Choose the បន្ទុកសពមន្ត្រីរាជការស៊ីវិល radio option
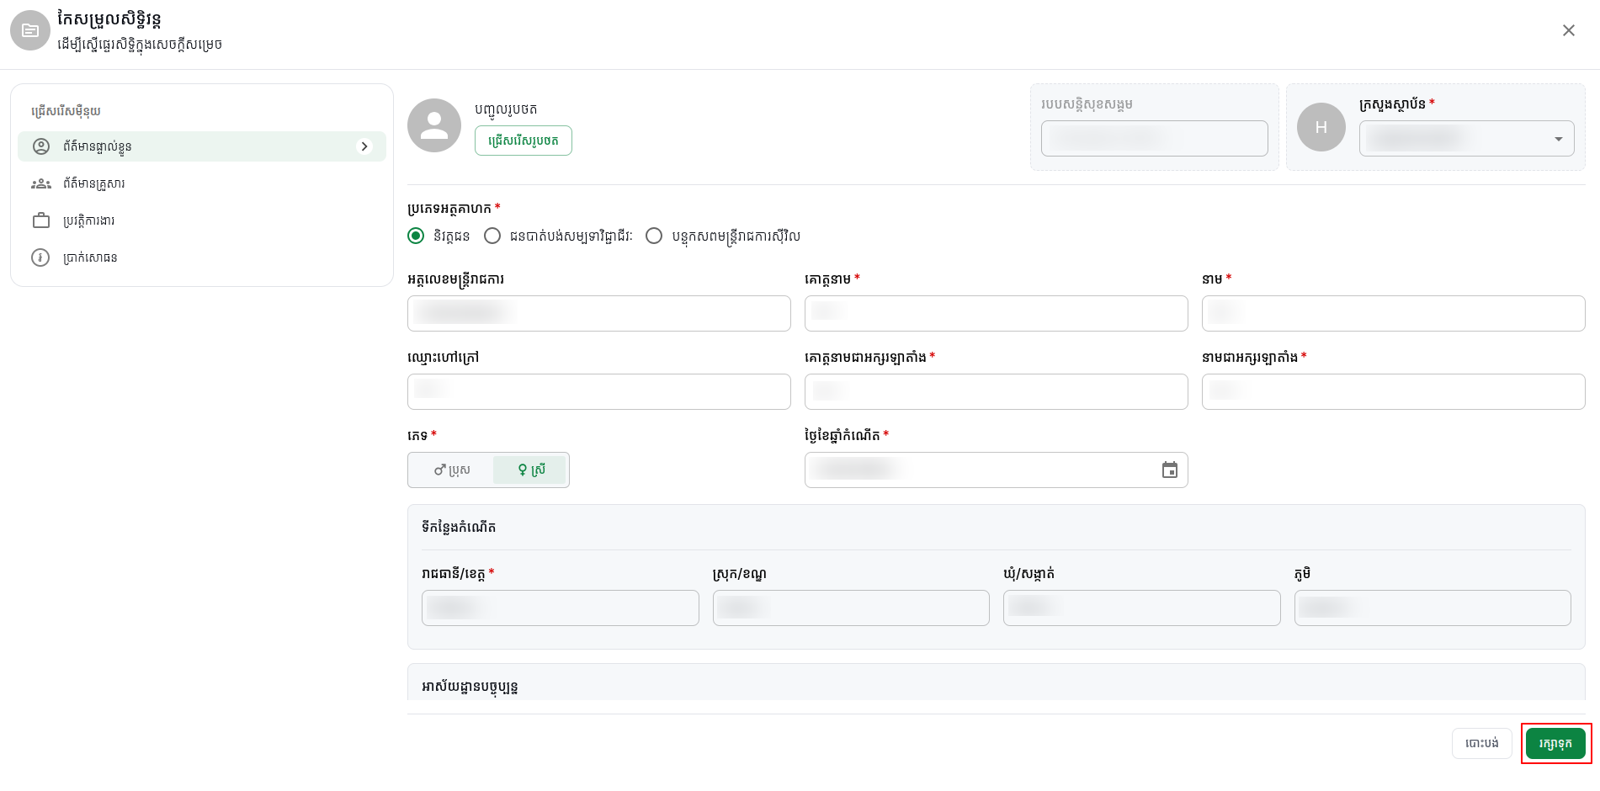The image size is (1600, 791). (x=654, y=236)
